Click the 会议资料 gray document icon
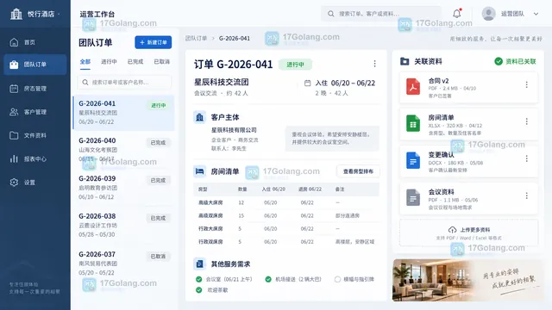Screen dimensions: 552x310 pos(413,197)
